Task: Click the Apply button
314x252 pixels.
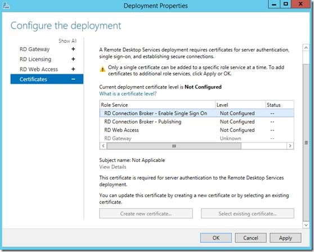Action: (x=285, y=238)
